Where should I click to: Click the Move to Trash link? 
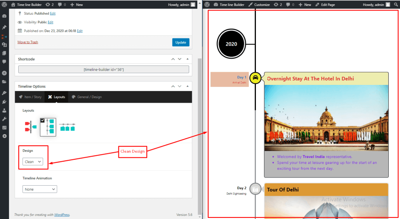point(28,42)
